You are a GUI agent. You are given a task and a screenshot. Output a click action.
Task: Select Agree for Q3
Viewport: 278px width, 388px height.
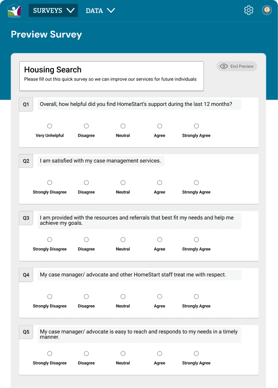pyautogui.click(x=160, y=240)
